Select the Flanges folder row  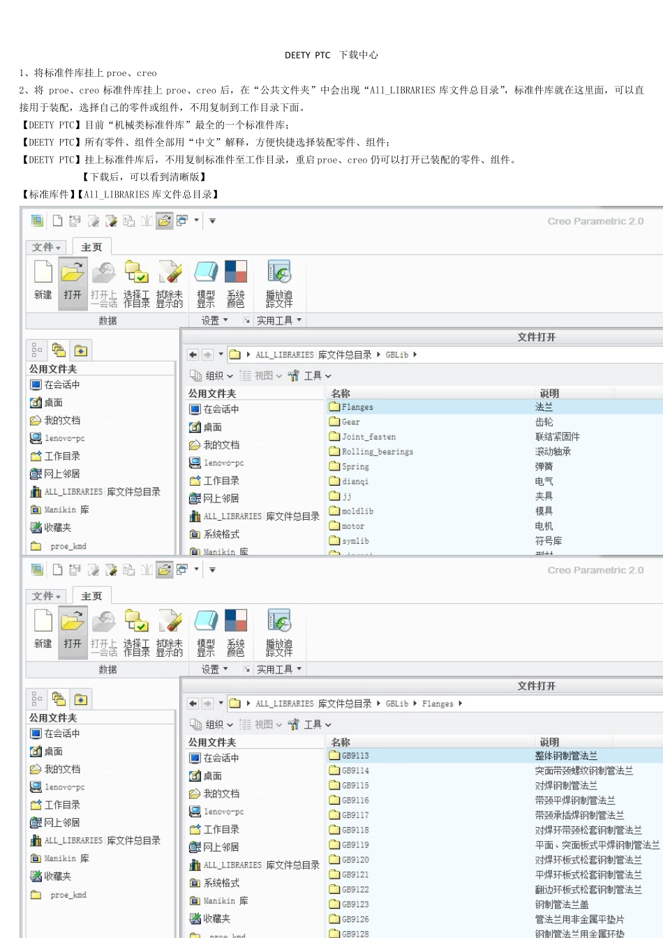pos(495,407)
